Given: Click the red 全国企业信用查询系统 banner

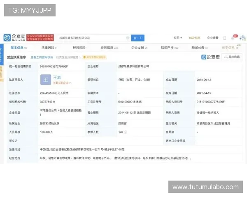Looking at the screenshot, I should [40, 37].
